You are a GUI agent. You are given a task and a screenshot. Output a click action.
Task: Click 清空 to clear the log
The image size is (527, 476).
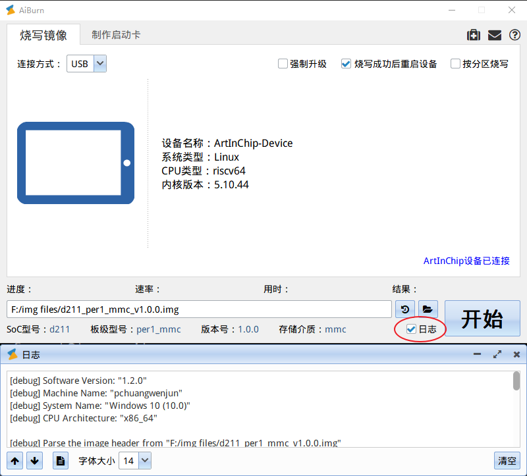(x=506, y=461)
